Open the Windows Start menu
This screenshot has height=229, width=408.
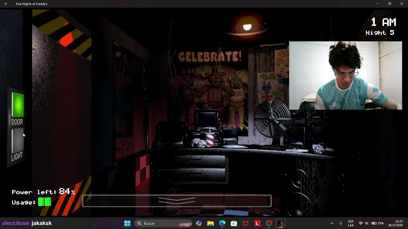127,223
